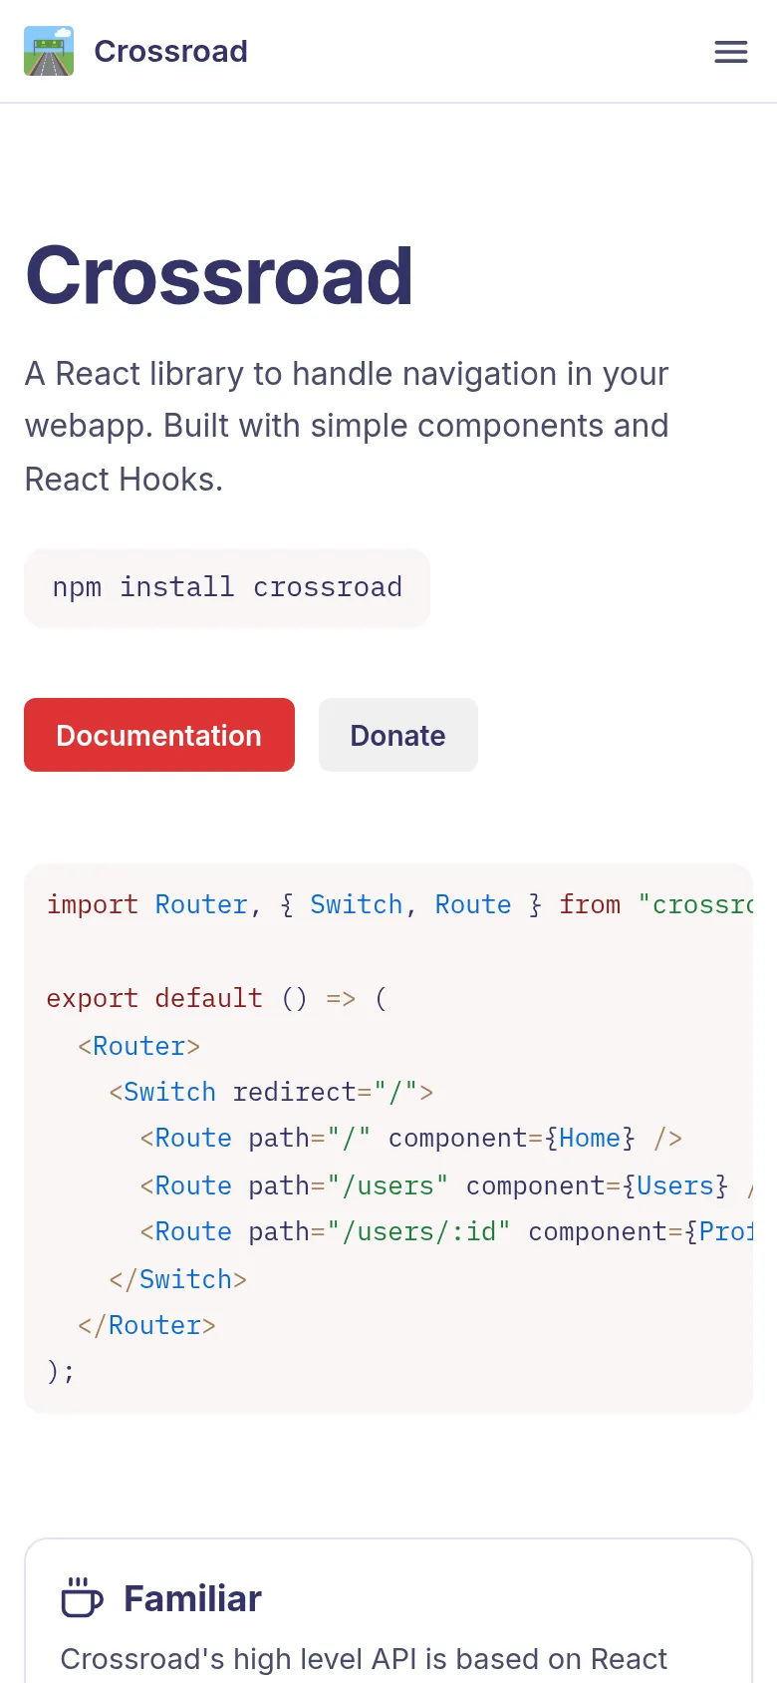Open the Documentation button

(159, 735)
